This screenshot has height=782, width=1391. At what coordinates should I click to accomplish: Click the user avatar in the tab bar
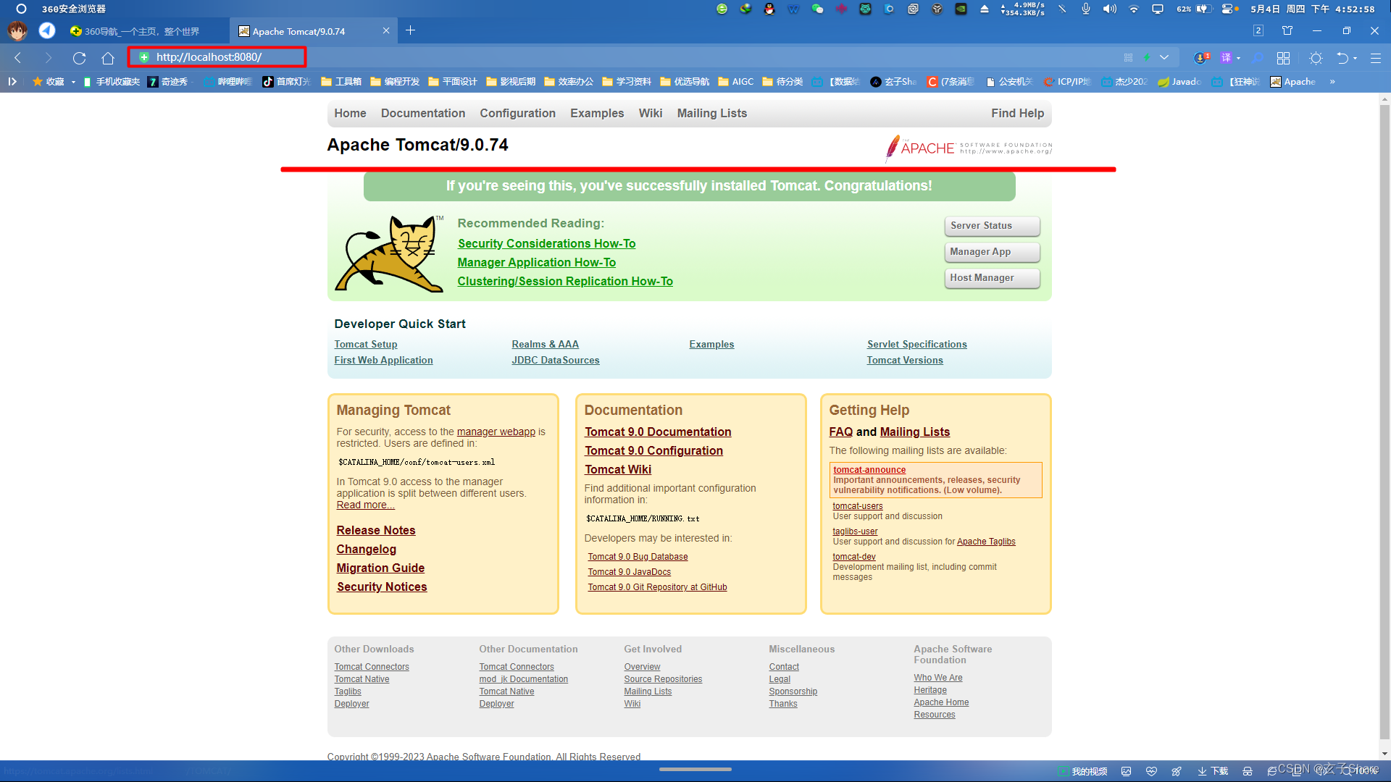pos(17,31)
